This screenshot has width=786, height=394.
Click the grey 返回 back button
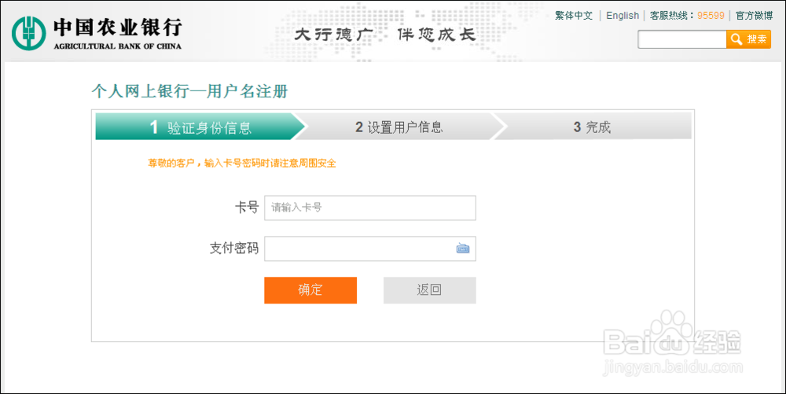click(429, 289)
